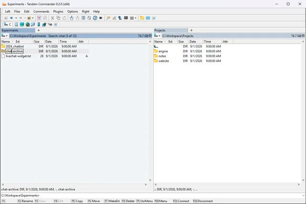Click the F7 MakeDir button

tap(112, 201)
